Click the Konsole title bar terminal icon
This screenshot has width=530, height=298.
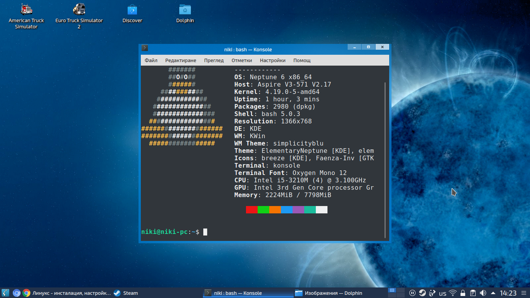pyautogui.click(x=145, y=48)
